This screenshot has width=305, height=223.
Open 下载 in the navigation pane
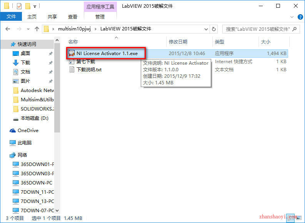coord(25,63)
